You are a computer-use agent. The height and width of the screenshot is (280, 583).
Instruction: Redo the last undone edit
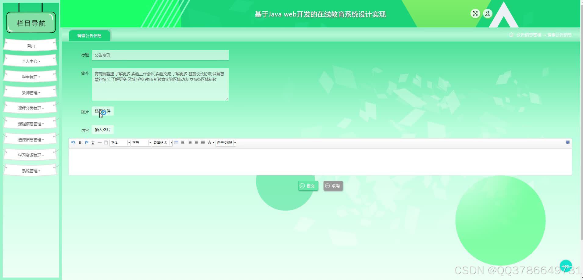[x=86, y=142]
